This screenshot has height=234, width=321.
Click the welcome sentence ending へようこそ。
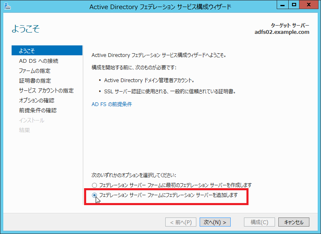[159, 55]
